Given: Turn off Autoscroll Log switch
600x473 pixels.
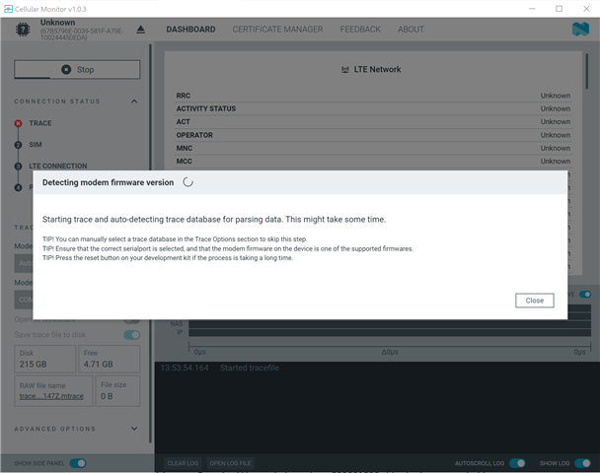Looking at the screenshot, I should (x=517, y=462).
